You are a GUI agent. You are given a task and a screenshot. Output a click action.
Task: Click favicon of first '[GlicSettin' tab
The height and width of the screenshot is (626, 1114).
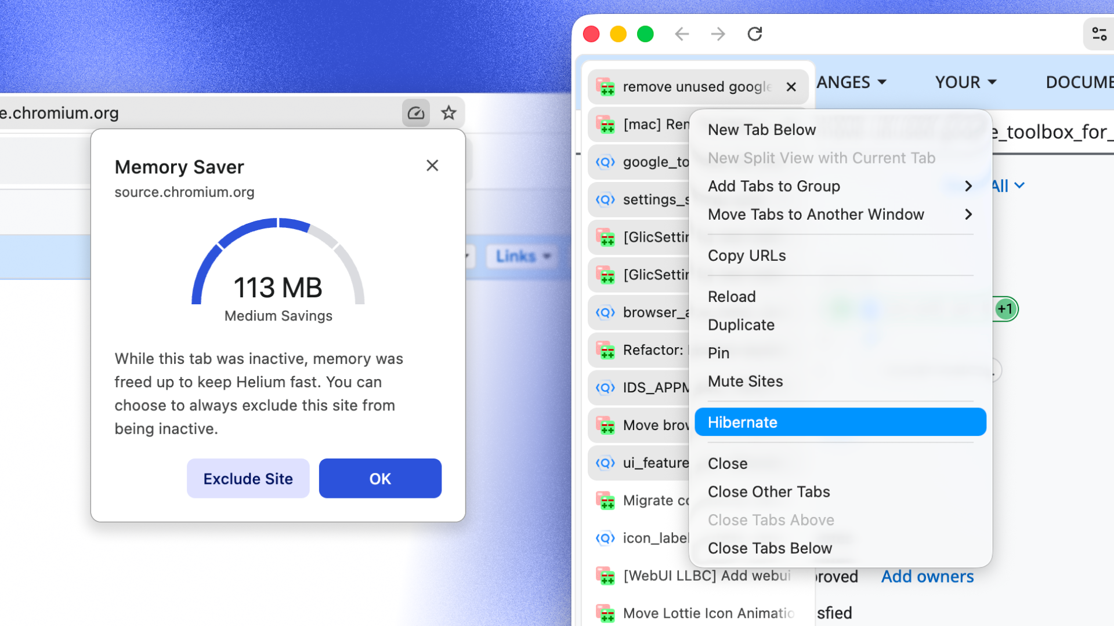tap(606, 238)
